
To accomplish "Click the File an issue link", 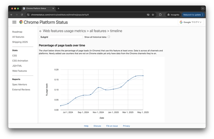I will pos(112,126).
